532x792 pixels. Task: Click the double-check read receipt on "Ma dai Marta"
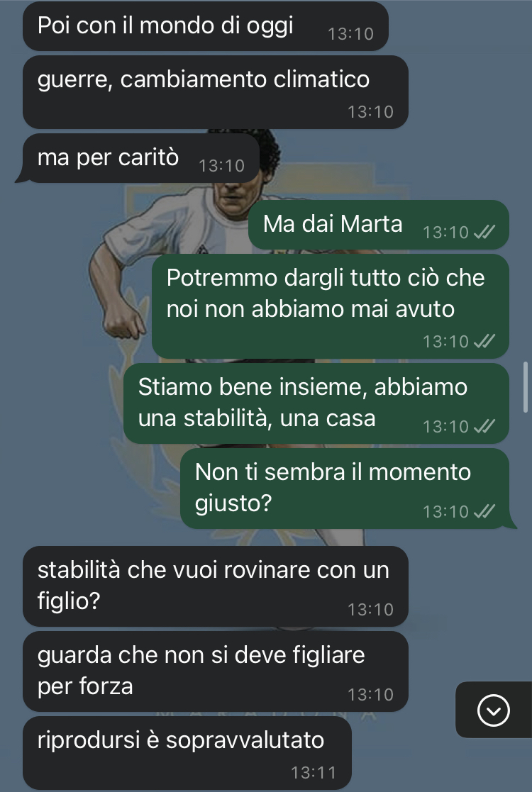484,232
